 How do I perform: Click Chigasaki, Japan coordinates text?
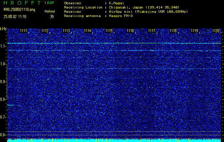(144, 7)
